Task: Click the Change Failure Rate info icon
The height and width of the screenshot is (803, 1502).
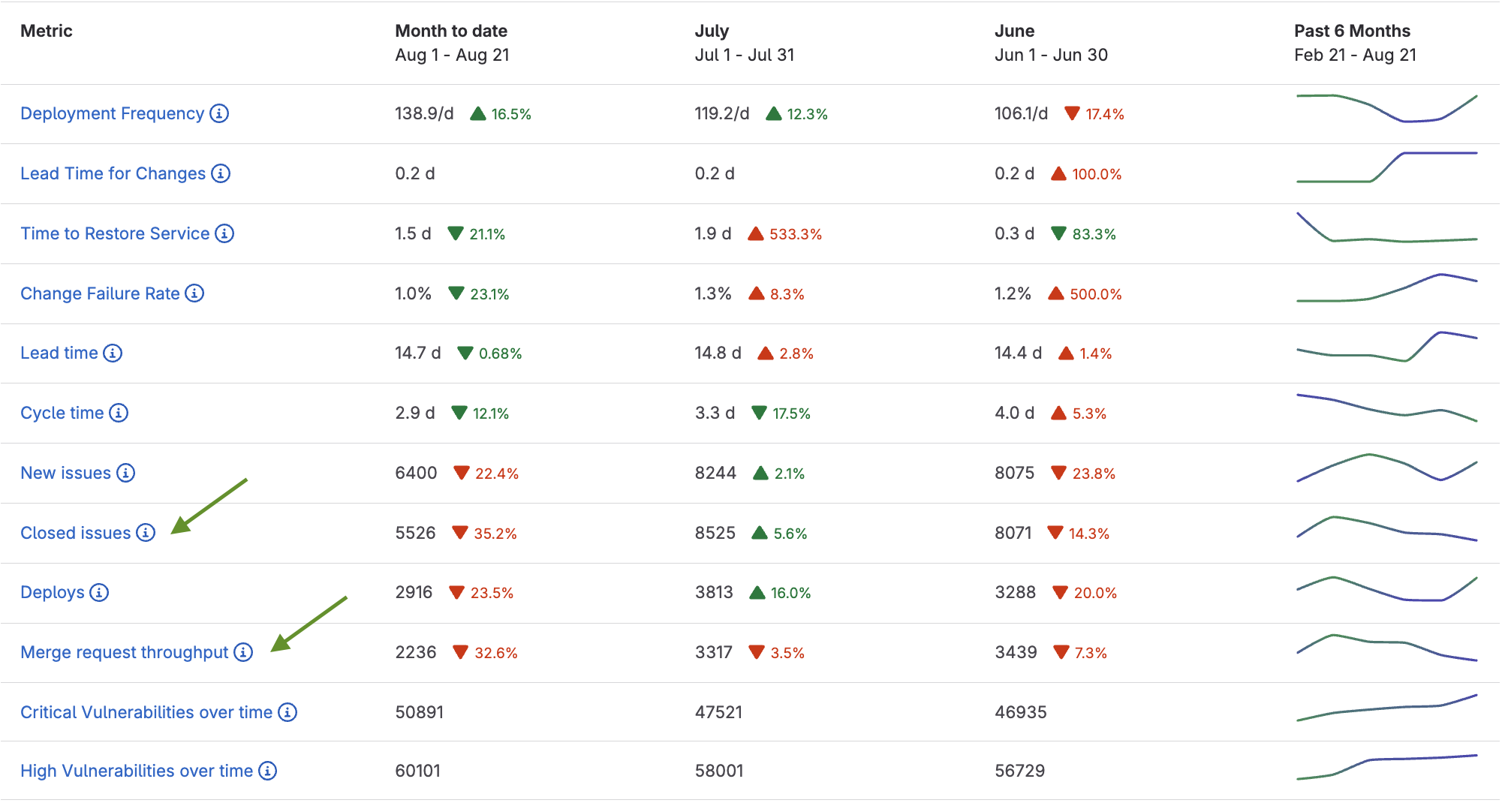Action: pos(194,293)
